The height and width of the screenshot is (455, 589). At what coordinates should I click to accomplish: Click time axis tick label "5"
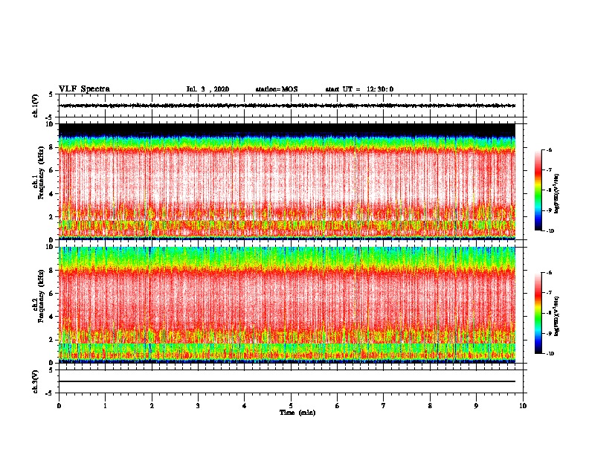(291, 406)
